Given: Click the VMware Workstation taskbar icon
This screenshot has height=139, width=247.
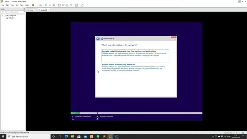Looking at the screenshot, I should click(110, 136).
